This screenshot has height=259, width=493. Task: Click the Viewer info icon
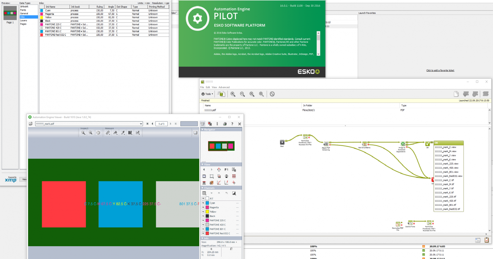pyautogui.click(x=217, y=124)
